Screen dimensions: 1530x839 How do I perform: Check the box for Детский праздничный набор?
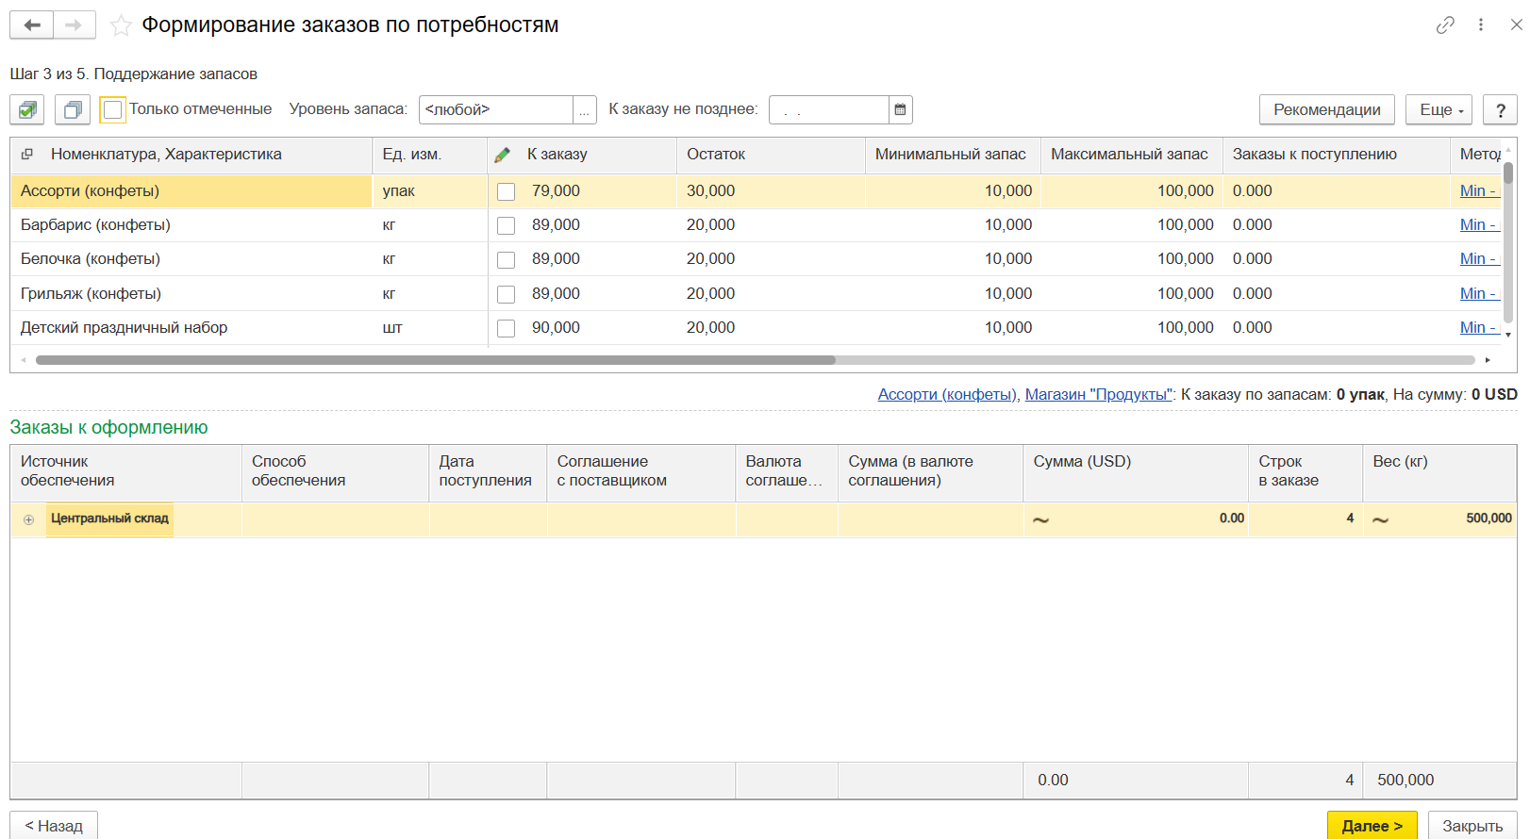tap(507, 328)
